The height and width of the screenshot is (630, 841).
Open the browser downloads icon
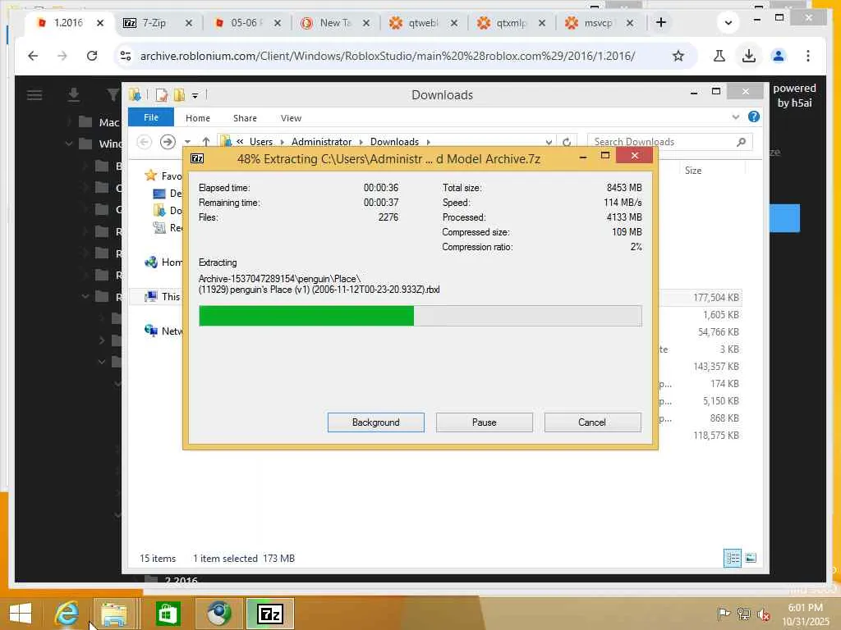(x=749, y=56)
